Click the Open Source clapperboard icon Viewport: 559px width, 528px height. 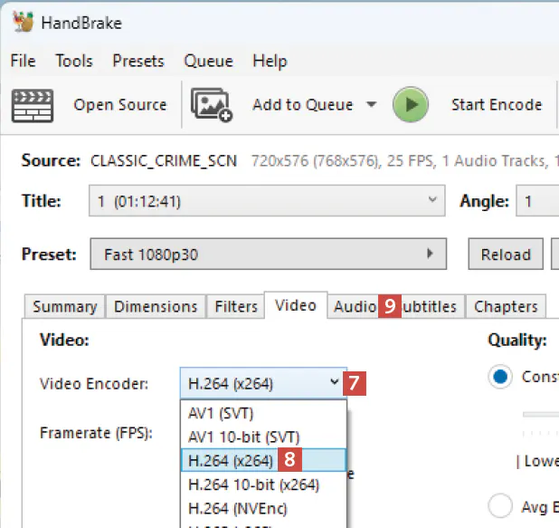click(33, 105)
